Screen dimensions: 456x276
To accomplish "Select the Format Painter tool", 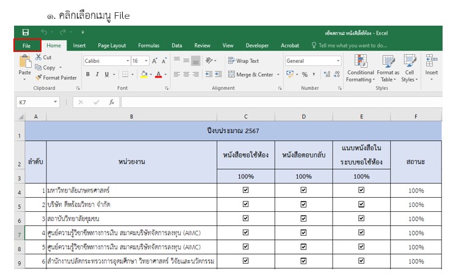I will pyautogui.click(x=56, y=78).
